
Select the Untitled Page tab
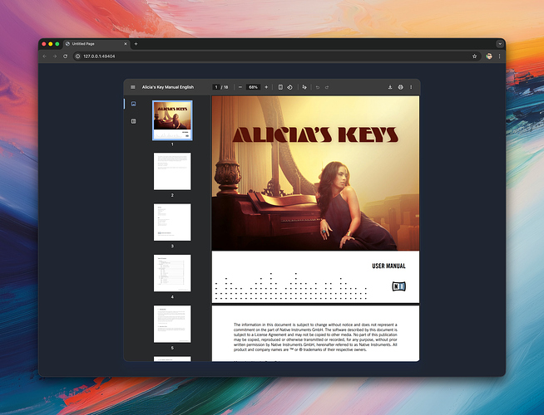pyautogui.click(x=96, y=44)
